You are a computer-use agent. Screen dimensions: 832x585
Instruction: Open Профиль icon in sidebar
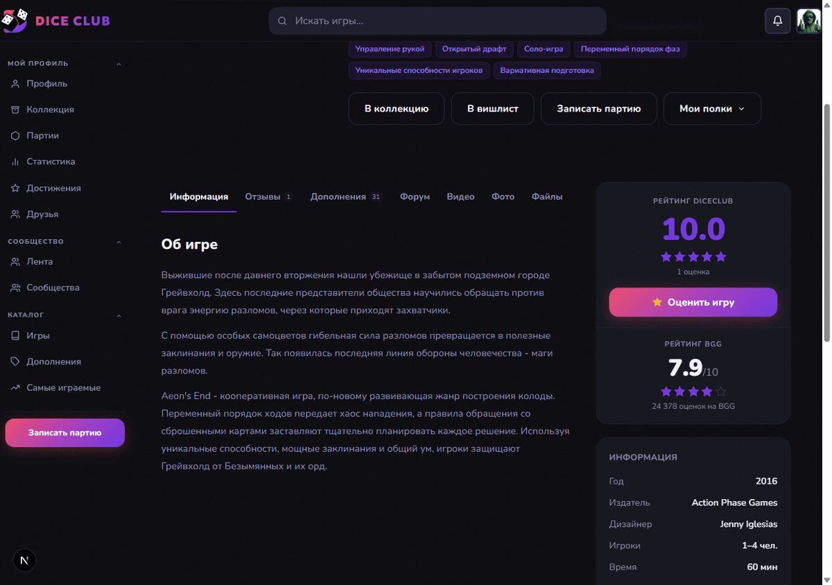[15, 84]
